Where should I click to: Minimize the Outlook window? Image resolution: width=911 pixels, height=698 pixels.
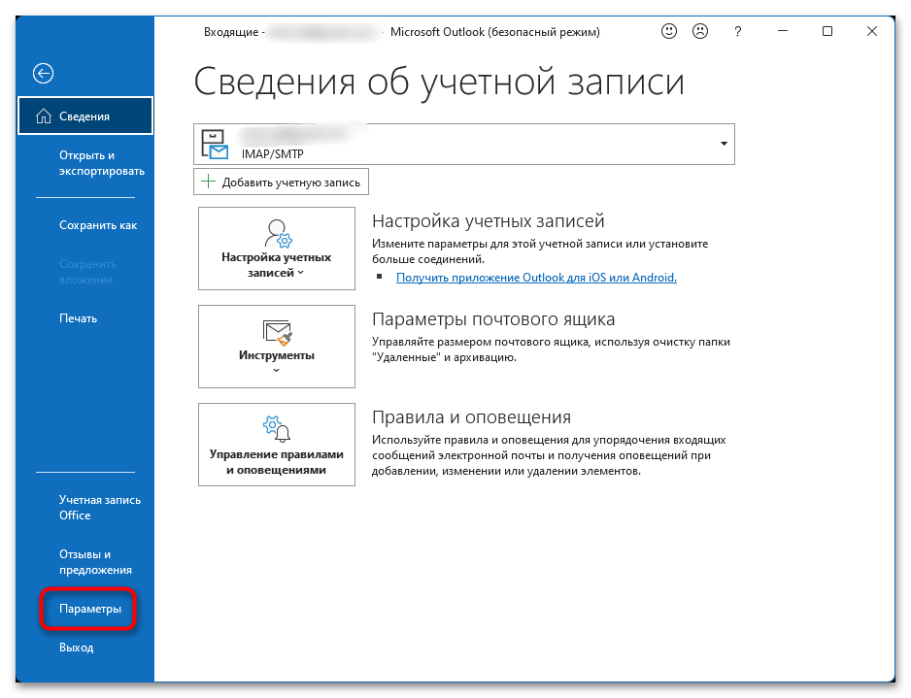[x=783, y=31]
